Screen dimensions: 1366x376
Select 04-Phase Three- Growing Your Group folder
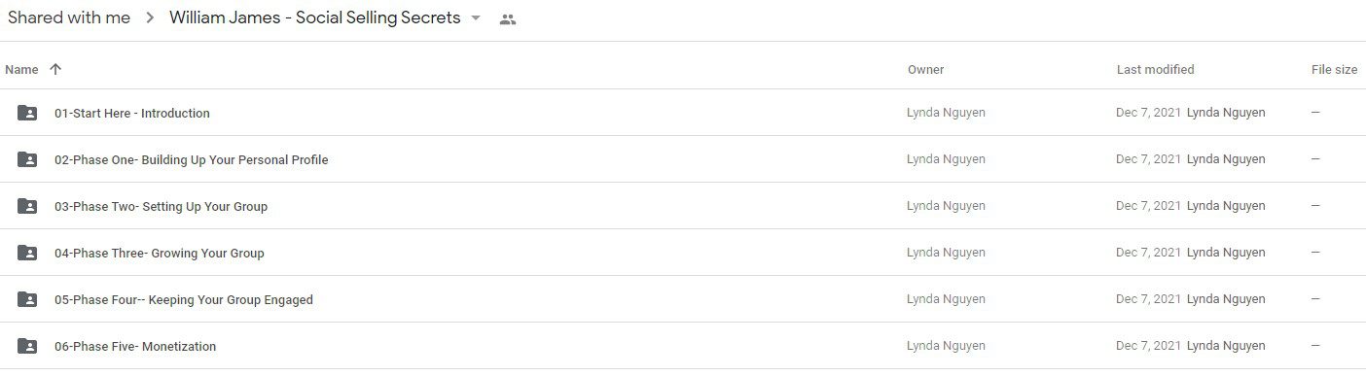[683, 253]
